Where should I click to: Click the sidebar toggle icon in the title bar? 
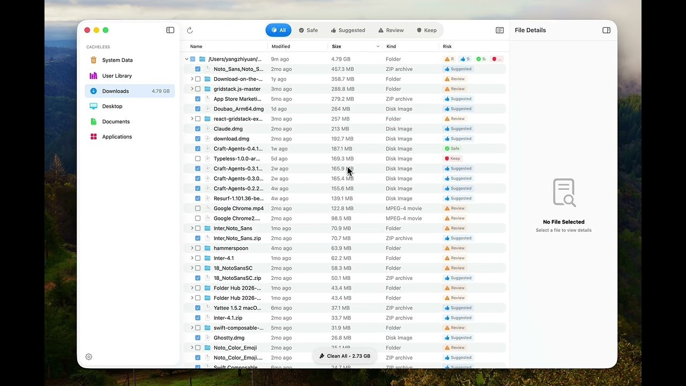point(170,30)
